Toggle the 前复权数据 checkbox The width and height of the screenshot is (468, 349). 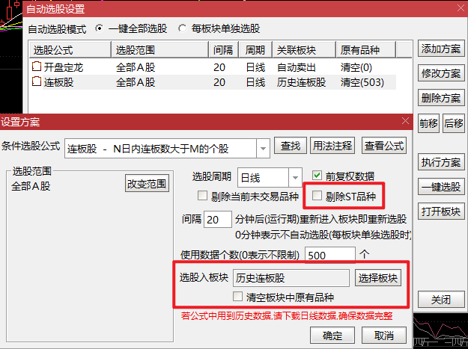317,176
